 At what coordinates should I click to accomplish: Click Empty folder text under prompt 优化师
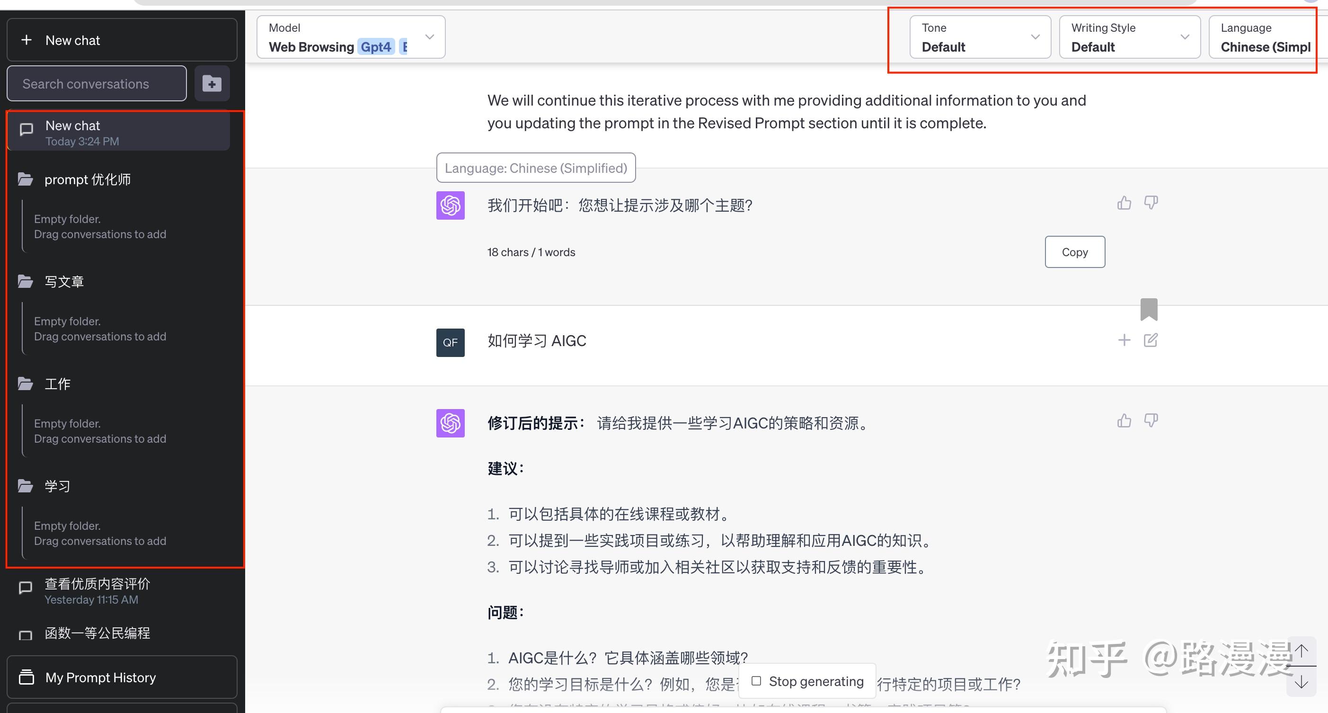100,226
